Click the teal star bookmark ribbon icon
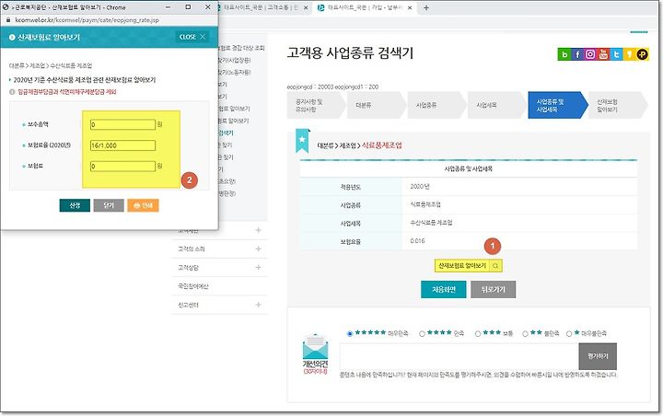The image size is (663, 416). pos(302,140)
